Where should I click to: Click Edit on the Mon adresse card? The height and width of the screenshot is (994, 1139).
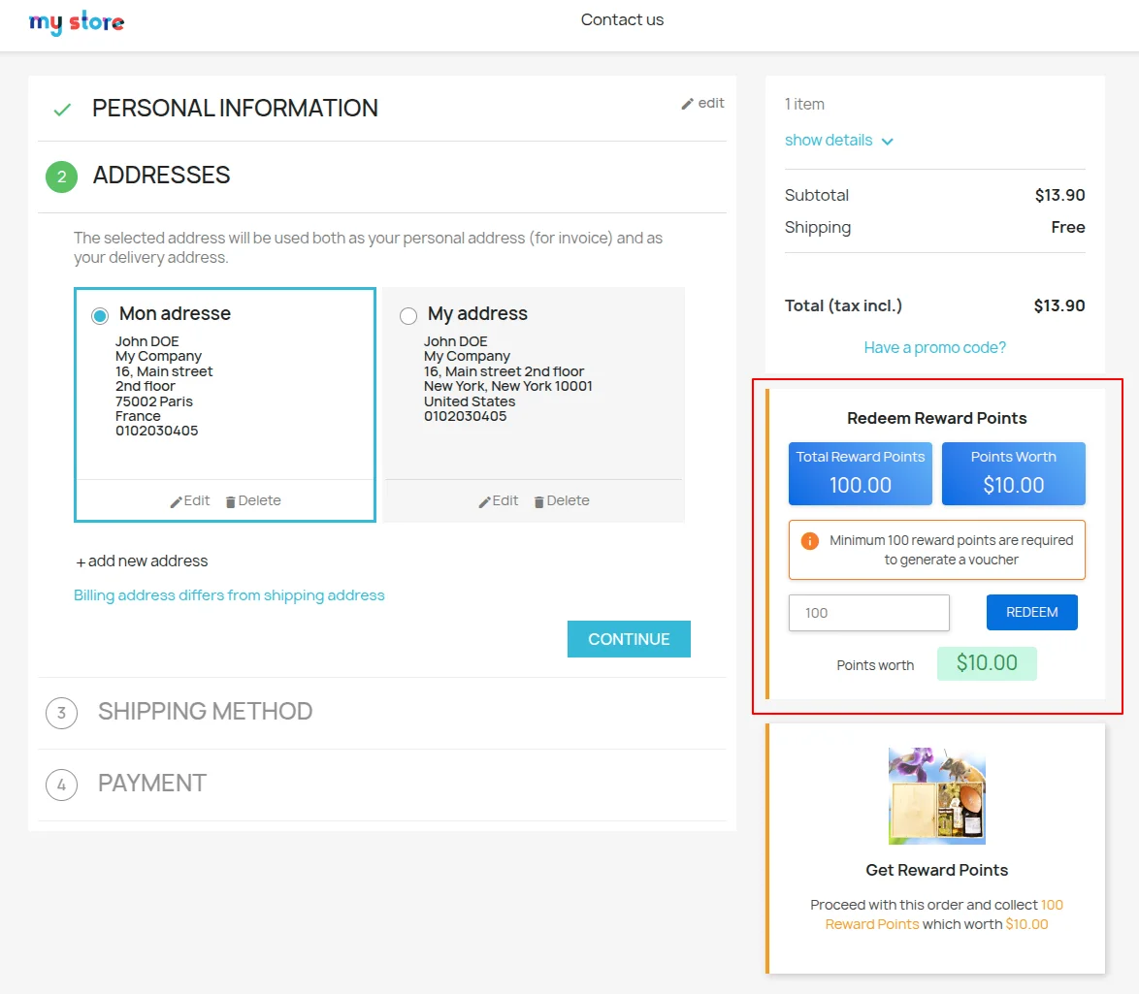tap(189, 500)
